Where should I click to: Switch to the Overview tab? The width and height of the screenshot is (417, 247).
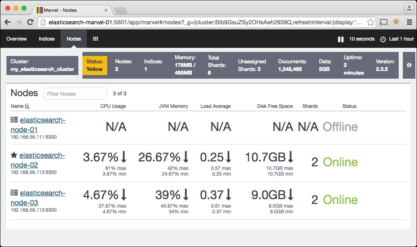point(17,39)
